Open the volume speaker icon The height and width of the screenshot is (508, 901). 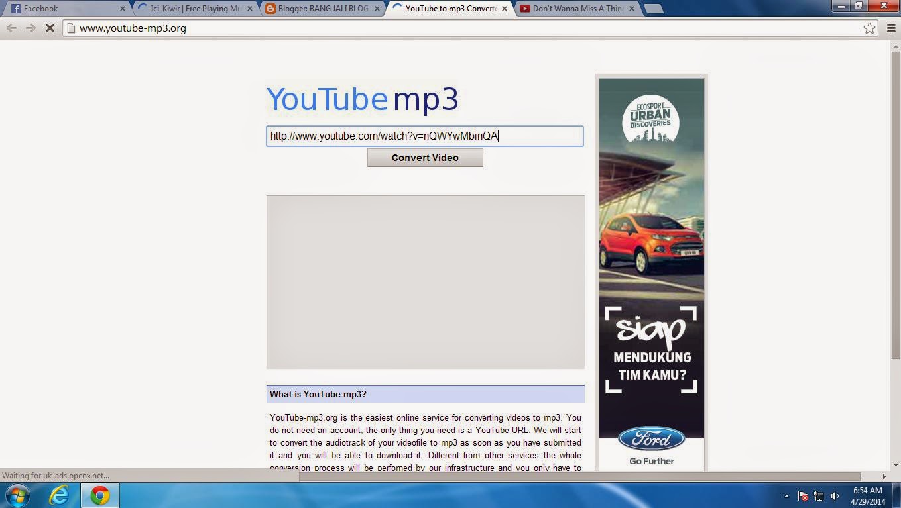tap(835, 496)
